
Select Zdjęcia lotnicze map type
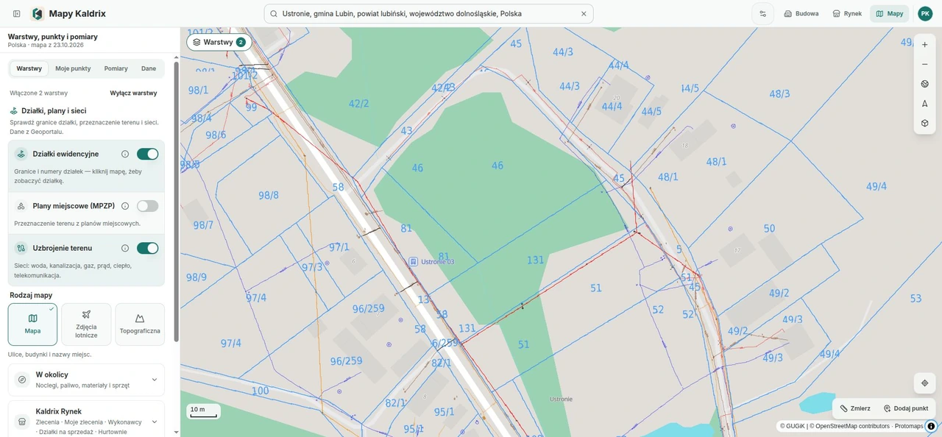(x=86, y=324)
